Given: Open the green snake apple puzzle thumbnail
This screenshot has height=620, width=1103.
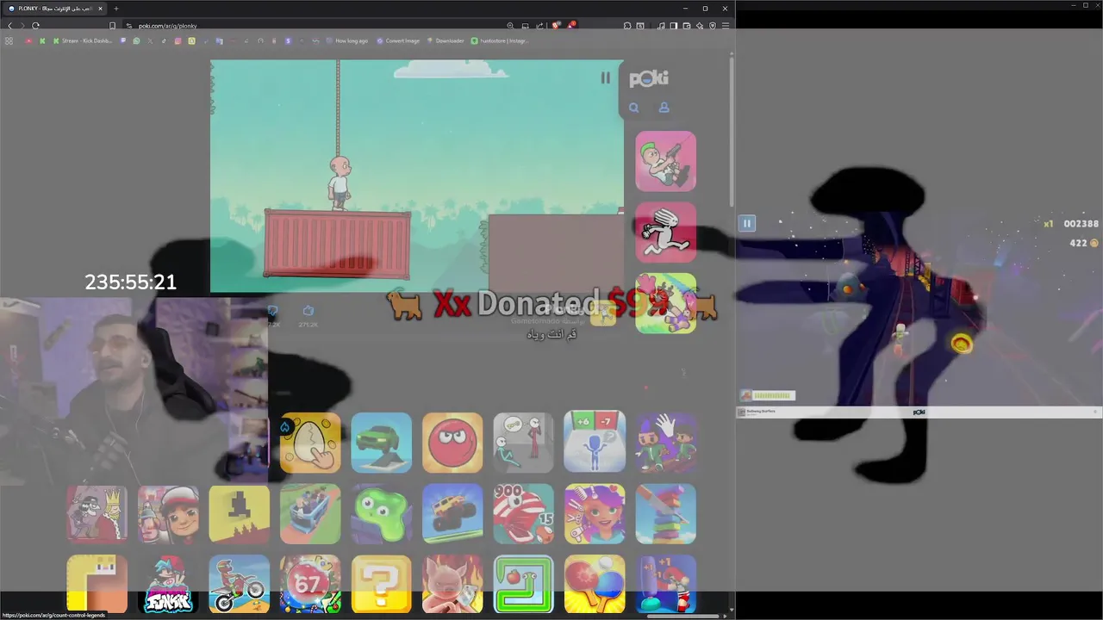Looking at the screenshot, I should coord(523,584).
